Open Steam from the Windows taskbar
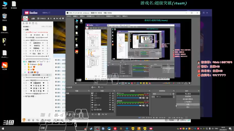The image size is (234, 131). click(91, 128)
